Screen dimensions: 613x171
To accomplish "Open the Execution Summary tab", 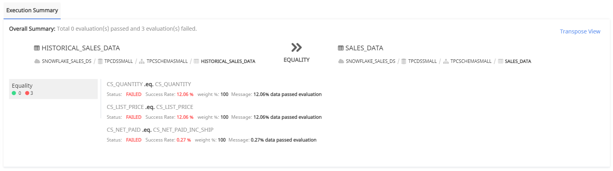I will pyautogui.click(x=32, y=10).
